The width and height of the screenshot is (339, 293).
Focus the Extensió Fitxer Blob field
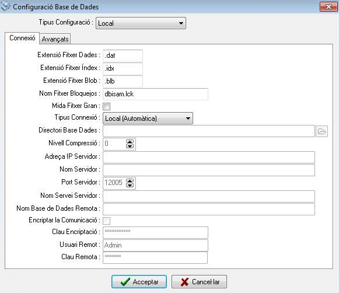click(123, 81)
